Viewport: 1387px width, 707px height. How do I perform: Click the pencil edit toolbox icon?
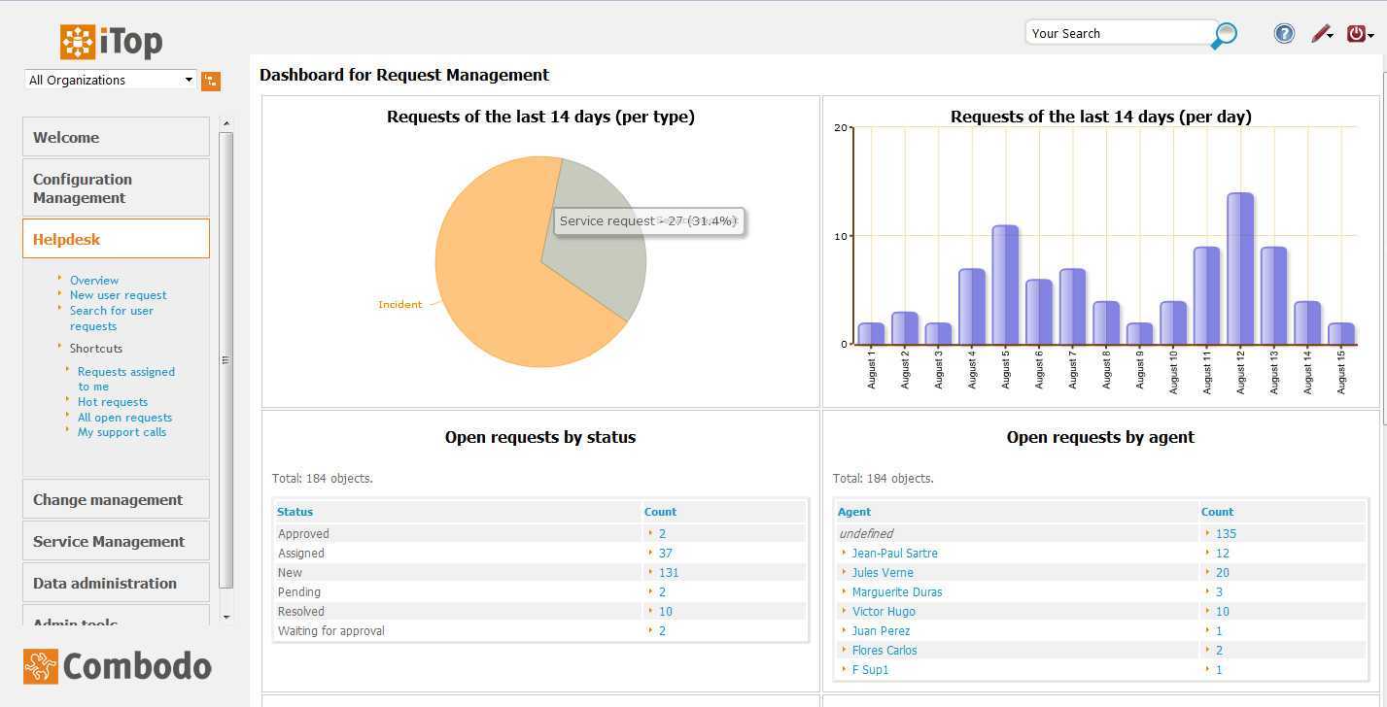pos(1321,34)
